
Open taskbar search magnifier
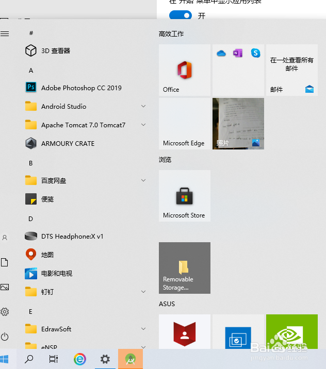tap(29, 359)
